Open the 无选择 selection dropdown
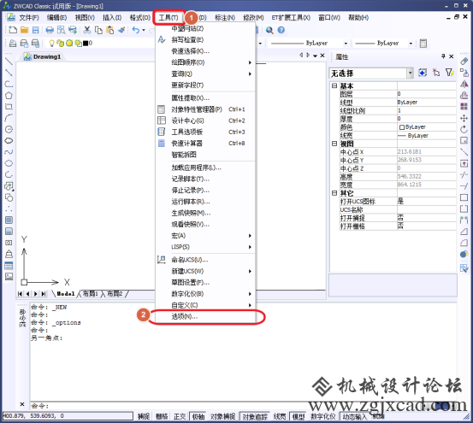This screenshot has height=423, width=473. 411,73
